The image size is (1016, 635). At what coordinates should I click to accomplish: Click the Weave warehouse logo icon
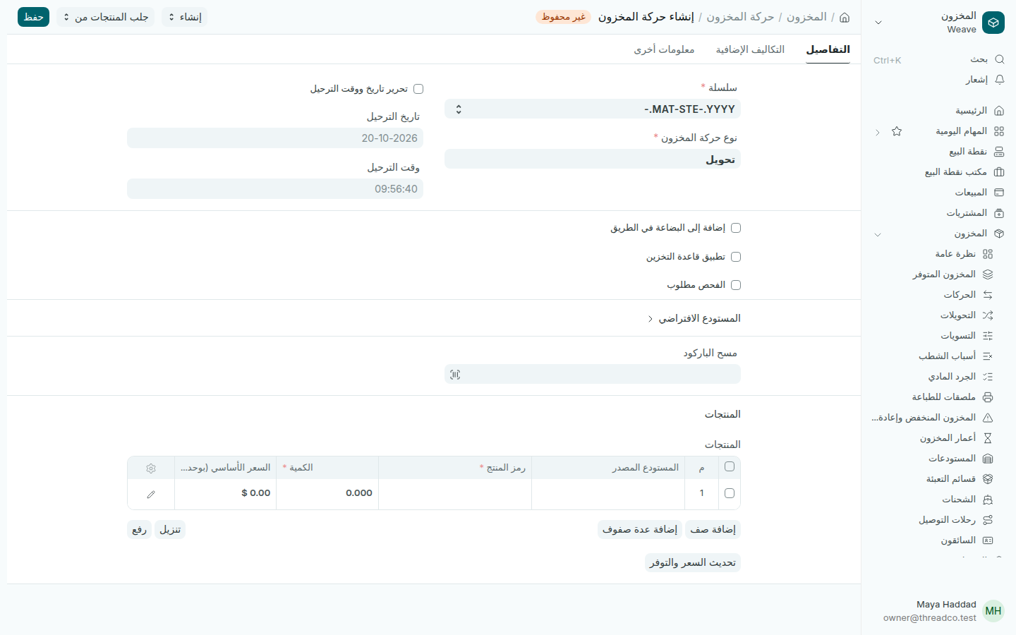(x=993, y=23)
